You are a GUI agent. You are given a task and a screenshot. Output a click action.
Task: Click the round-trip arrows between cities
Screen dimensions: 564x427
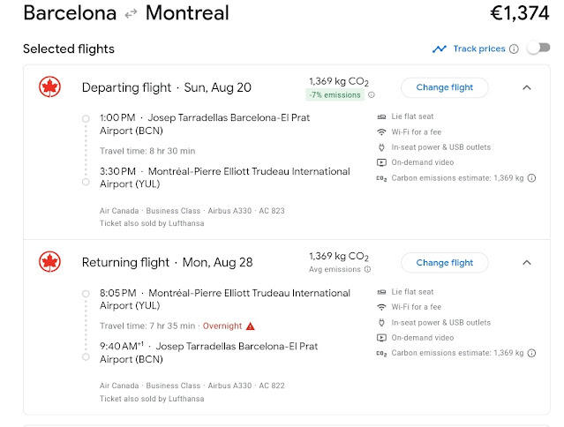[x=131, y=14]
